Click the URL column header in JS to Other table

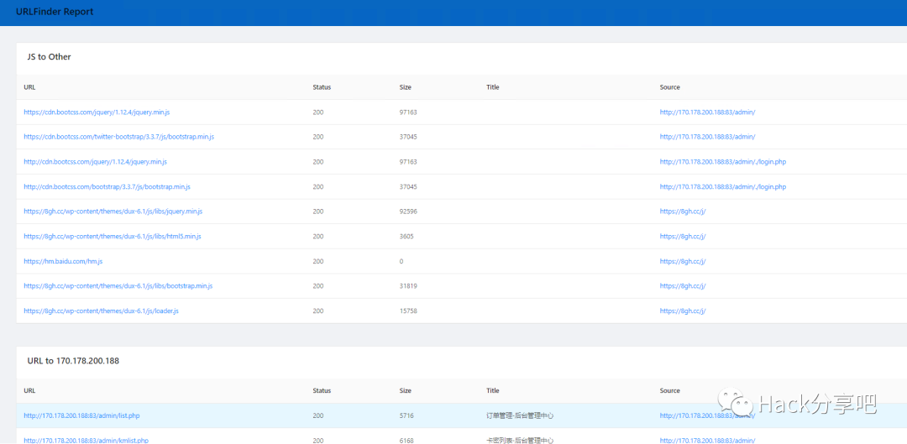[x=29, y=87]
